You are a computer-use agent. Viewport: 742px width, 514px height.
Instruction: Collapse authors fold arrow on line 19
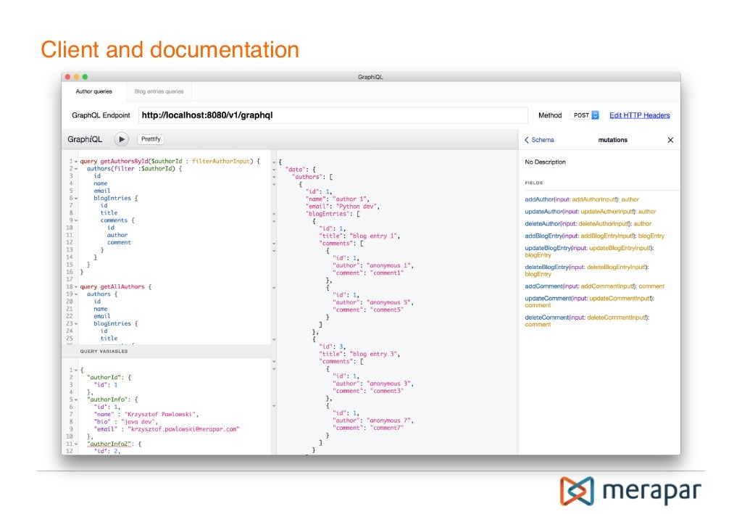pyautogui.click(x=75, y=294)
